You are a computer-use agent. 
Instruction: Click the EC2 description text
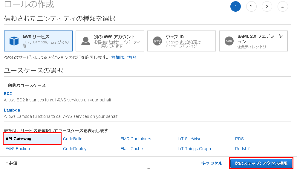58,100
